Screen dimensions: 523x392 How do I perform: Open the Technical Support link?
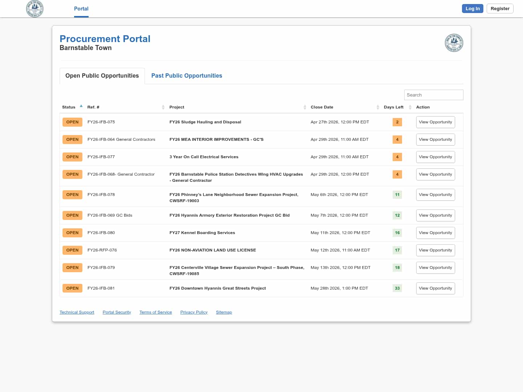(x=77, y=313)
